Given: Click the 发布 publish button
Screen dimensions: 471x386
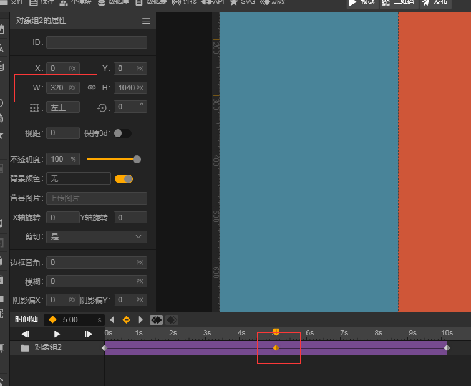Looking at the screenshot, I should click(435, 2).
